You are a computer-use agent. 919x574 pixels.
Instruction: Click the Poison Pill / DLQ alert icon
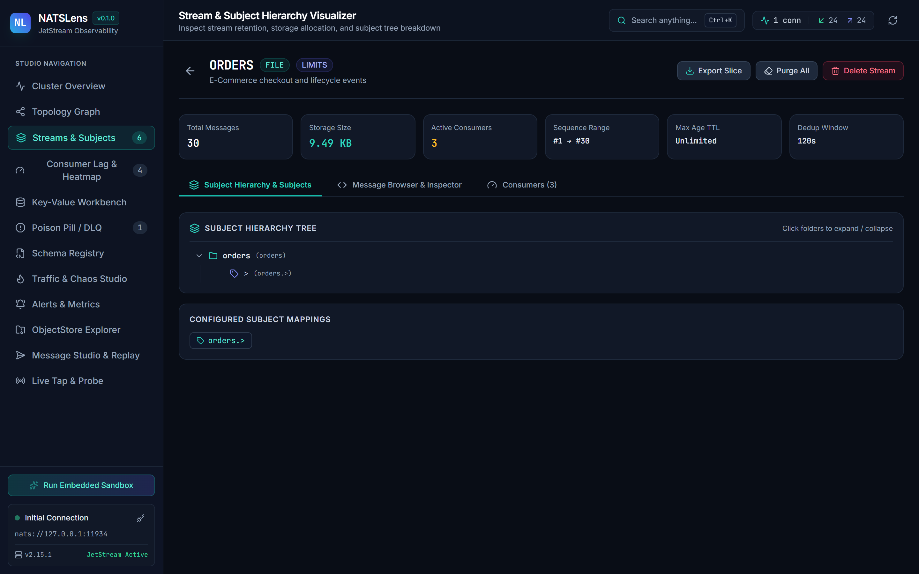click(20, 228)
